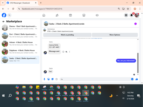Open the conversation information icon
Screen dimensions: 143x107
point(136,24)
